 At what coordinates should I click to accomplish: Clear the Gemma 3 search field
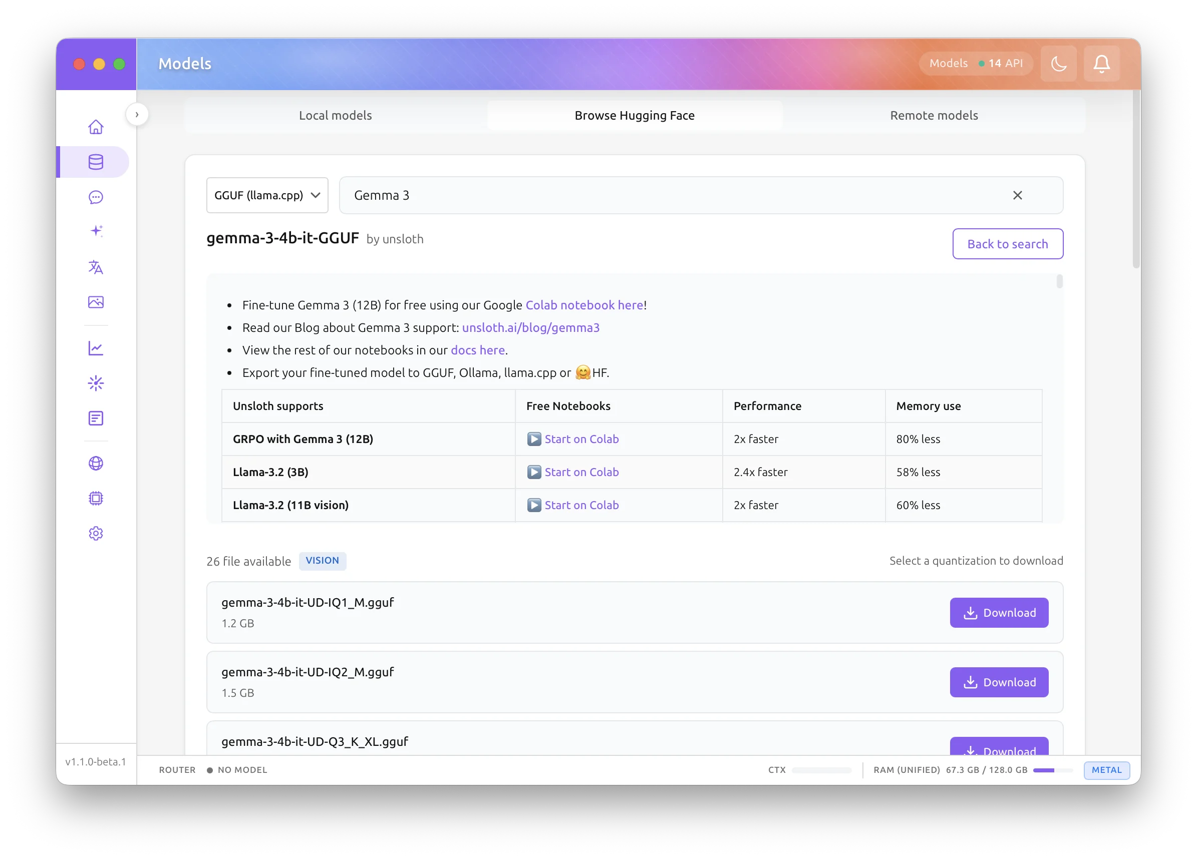(x=1017, y=195)
